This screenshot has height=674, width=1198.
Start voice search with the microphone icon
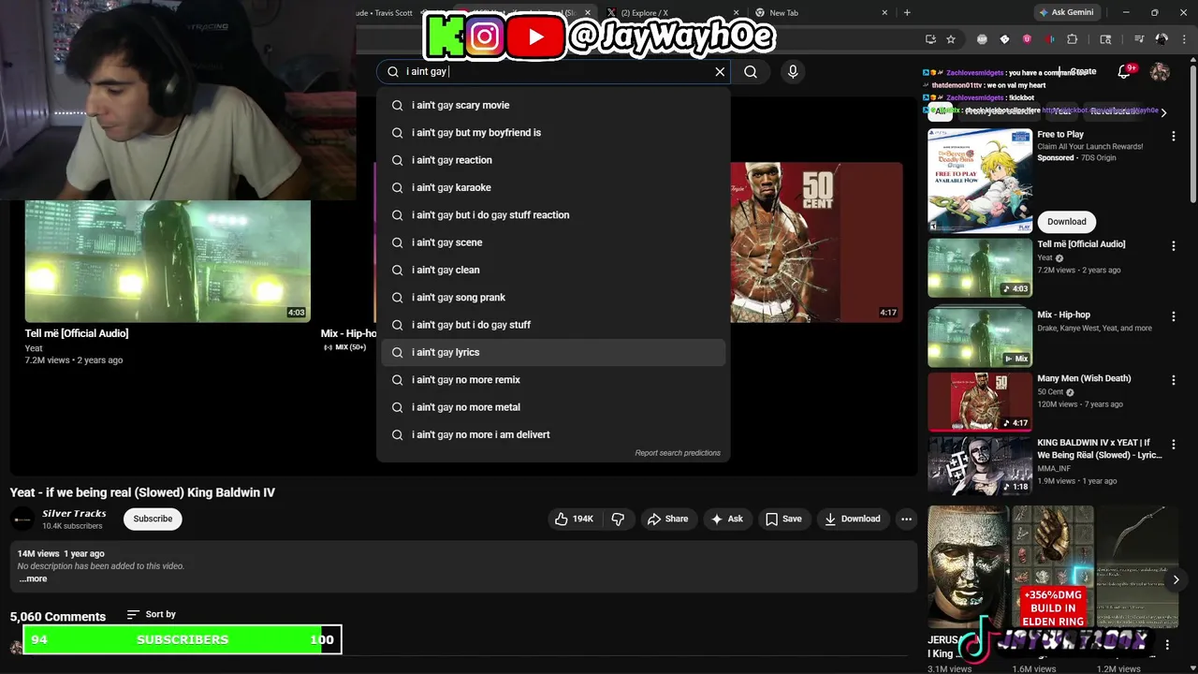coord(793,71)
